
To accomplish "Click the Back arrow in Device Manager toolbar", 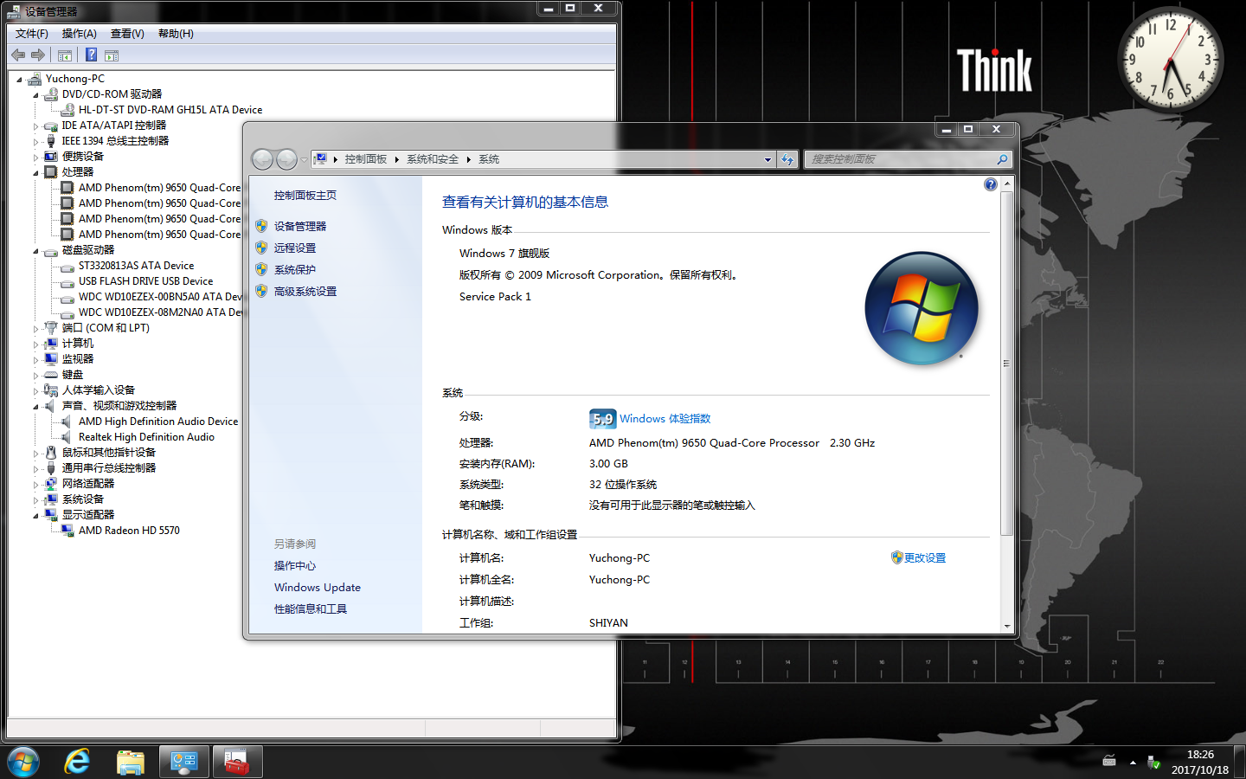I will (18, 55).
